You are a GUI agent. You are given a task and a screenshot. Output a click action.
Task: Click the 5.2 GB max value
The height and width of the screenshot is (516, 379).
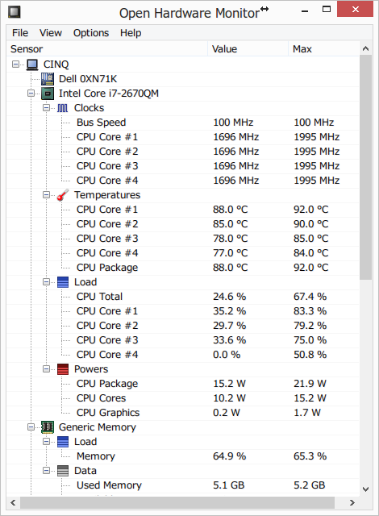point(310,485)
